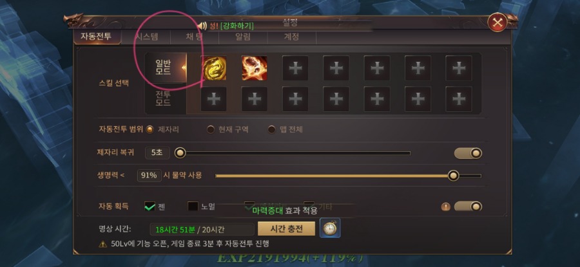
Task: Click the 강화하기 link in banner
Action: coord(237,26)
